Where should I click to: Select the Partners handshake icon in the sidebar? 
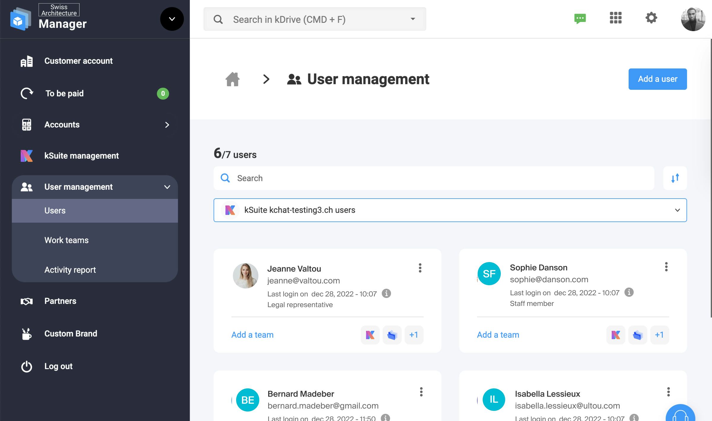(x=26, y=301)
